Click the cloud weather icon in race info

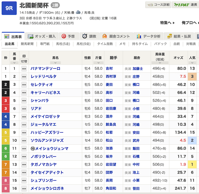[78, 12]
